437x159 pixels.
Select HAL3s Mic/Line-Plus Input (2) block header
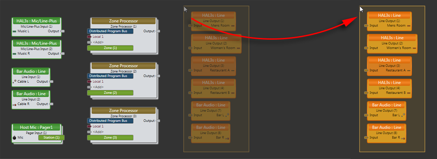[x=37, y=44]
